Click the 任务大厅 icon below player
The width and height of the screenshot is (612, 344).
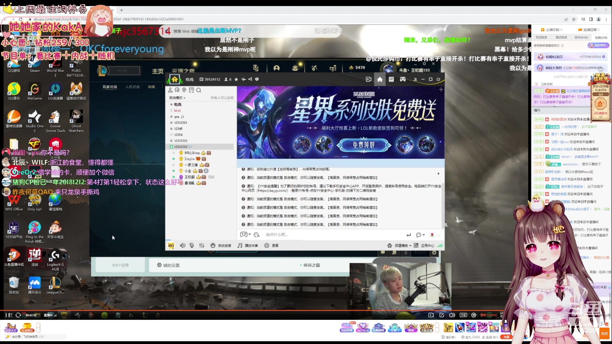point(11,328)
